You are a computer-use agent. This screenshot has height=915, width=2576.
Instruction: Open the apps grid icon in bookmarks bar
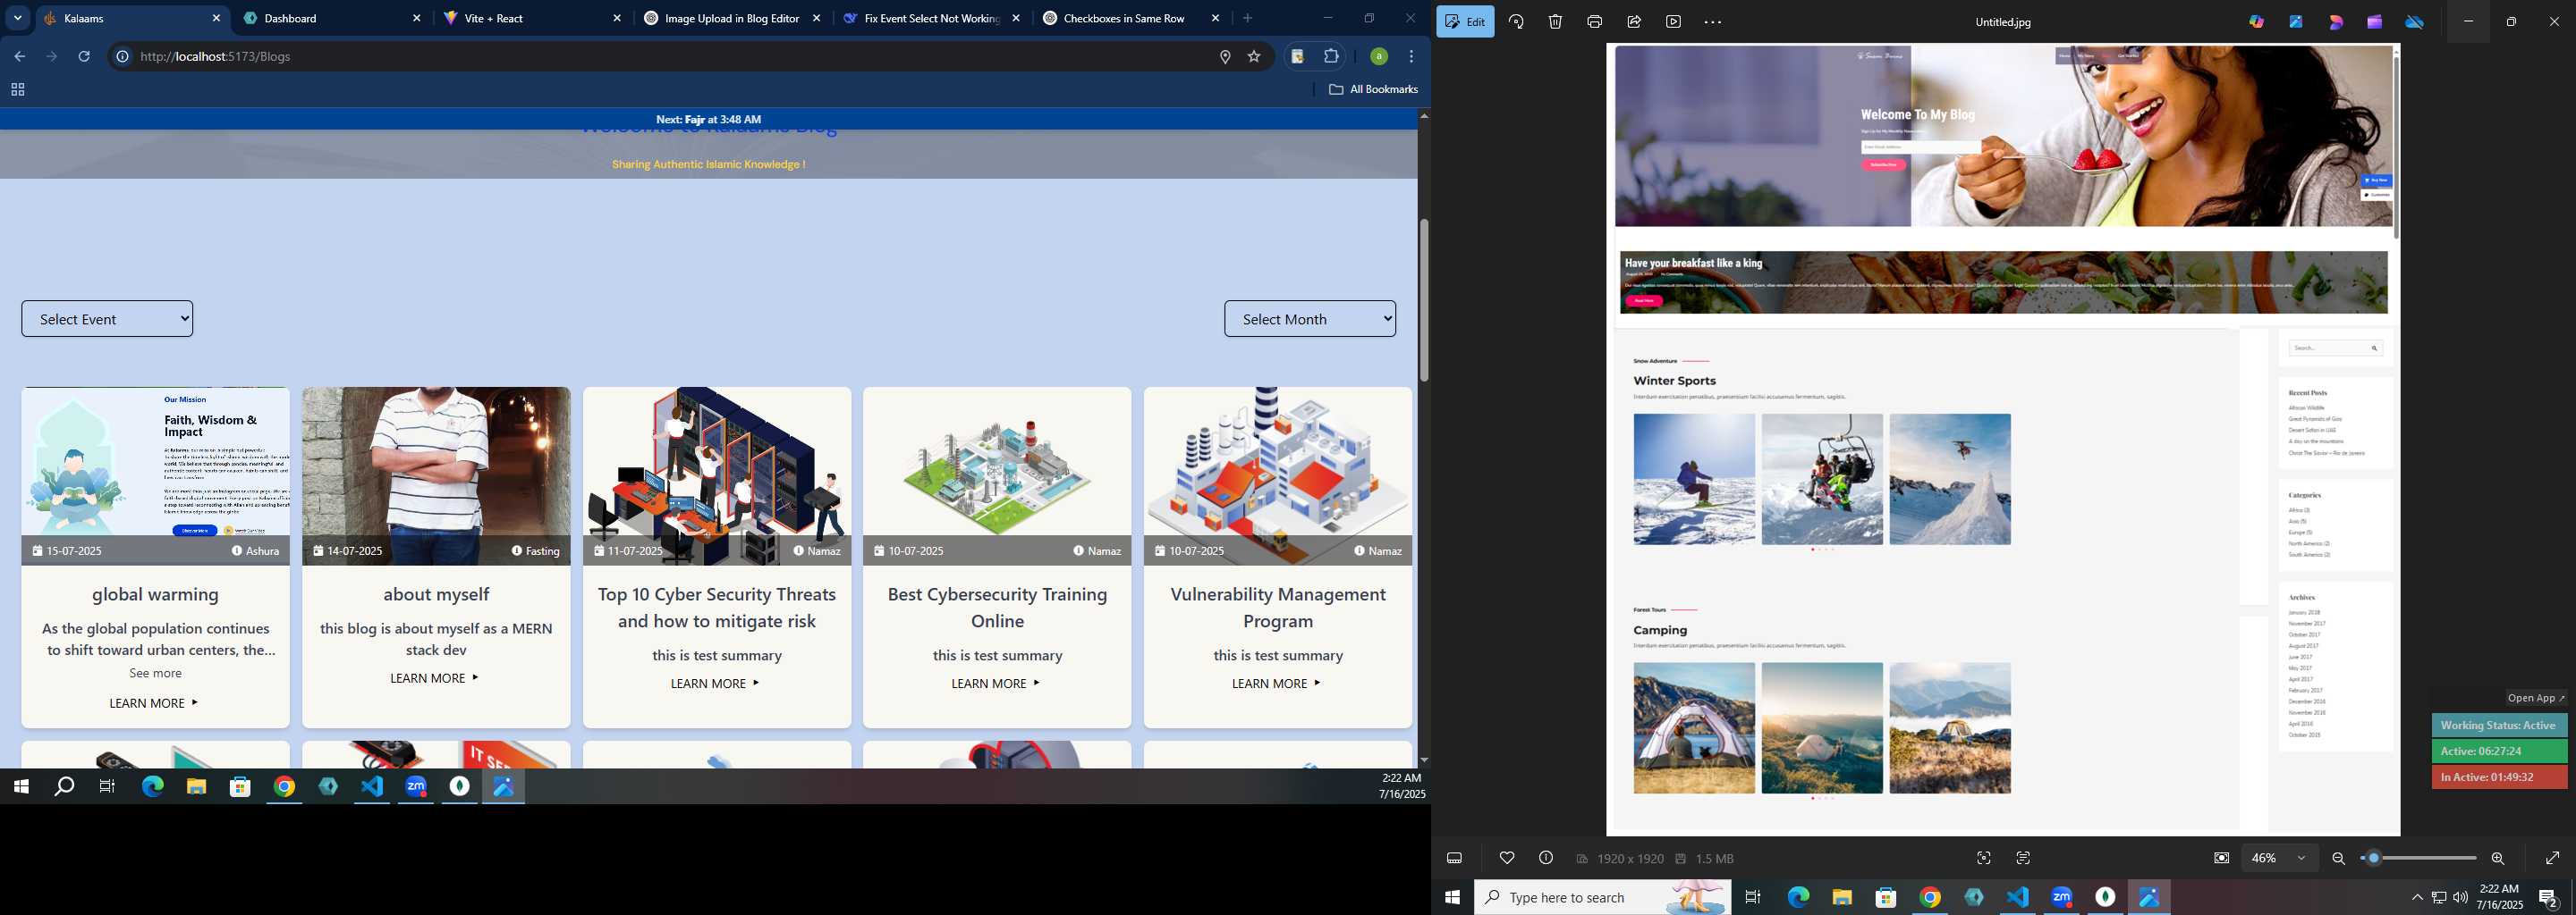click(17, 90)
